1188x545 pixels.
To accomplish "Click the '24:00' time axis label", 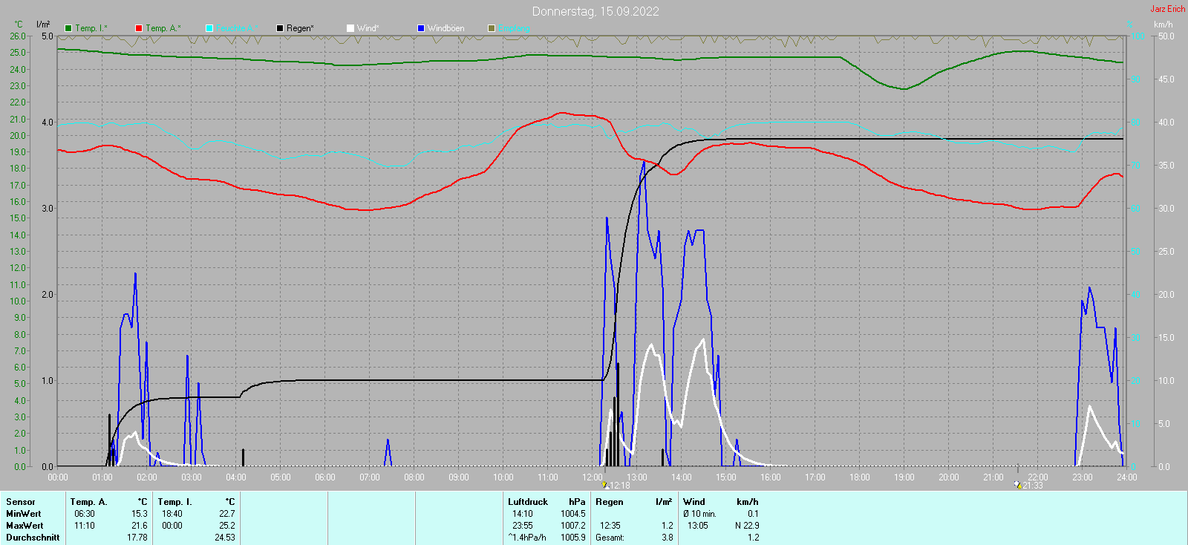I will pos(1127,477).
